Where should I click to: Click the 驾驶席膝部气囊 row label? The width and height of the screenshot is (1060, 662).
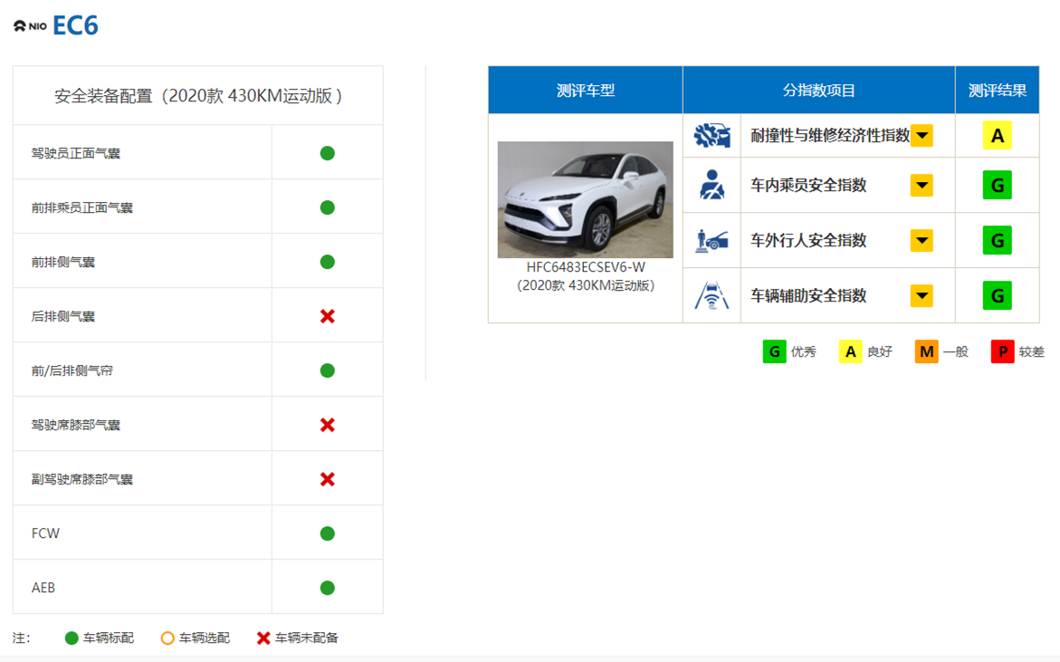click(x=76, y=425)
